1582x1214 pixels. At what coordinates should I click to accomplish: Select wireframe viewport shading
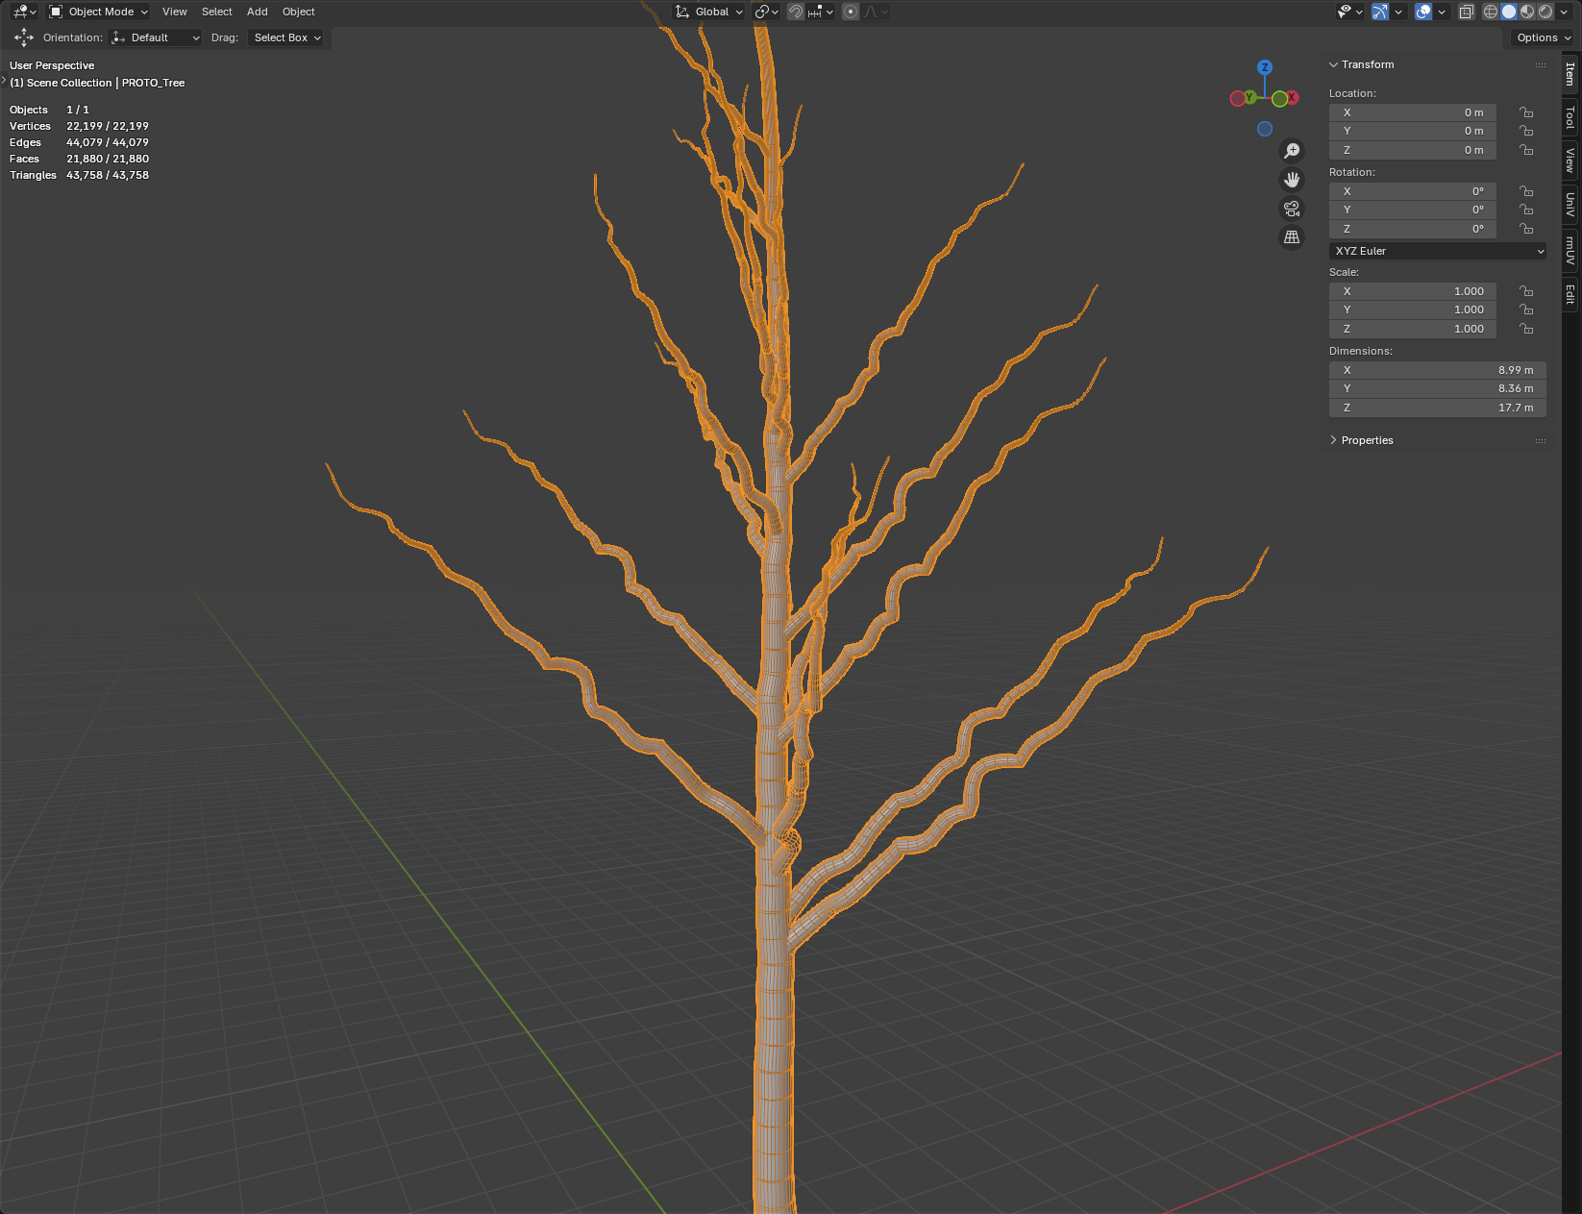pyautogui.click(x=1491, y=12)
